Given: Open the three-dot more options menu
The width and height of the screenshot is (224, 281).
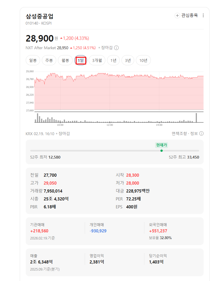Looking at the screenshot, I should point(203,16).
